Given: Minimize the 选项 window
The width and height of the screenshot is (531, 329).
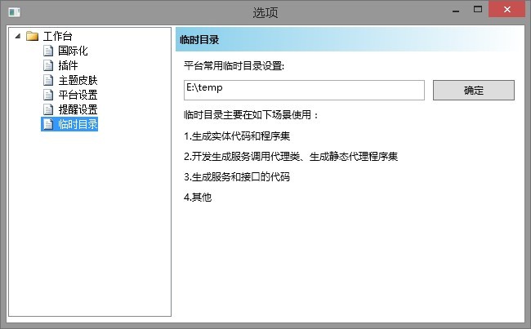Looking at the screenshot, I should (456, 10).
